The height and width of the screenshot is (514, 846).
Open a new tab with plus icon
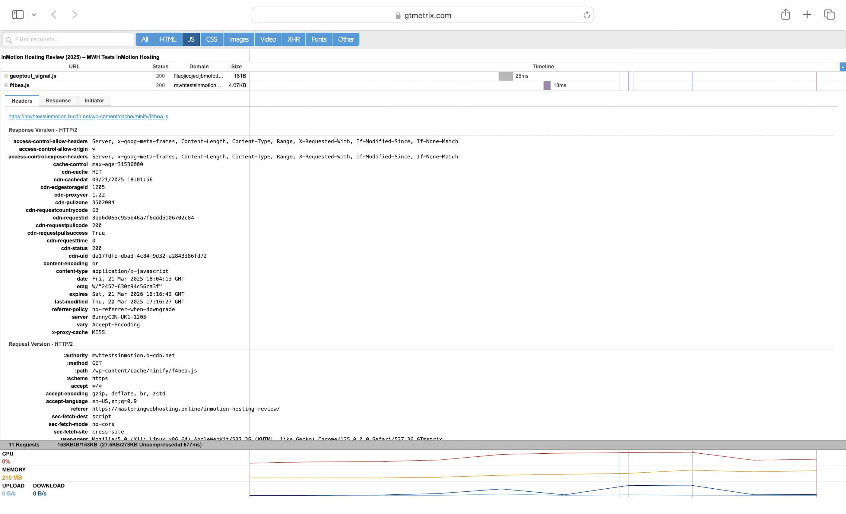point(807,14)
